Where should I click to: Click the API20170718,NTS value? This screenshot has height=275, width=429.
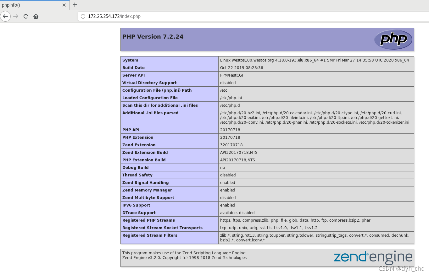(x=237, y=160)
